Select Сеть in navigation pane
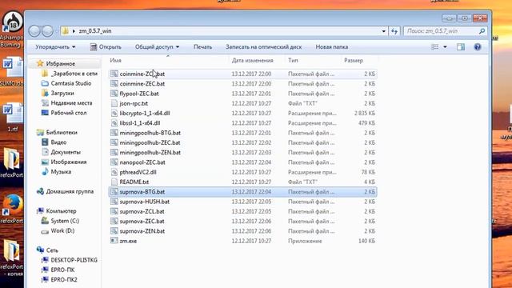Screen dimensions: 512x288 coord(52,250)
